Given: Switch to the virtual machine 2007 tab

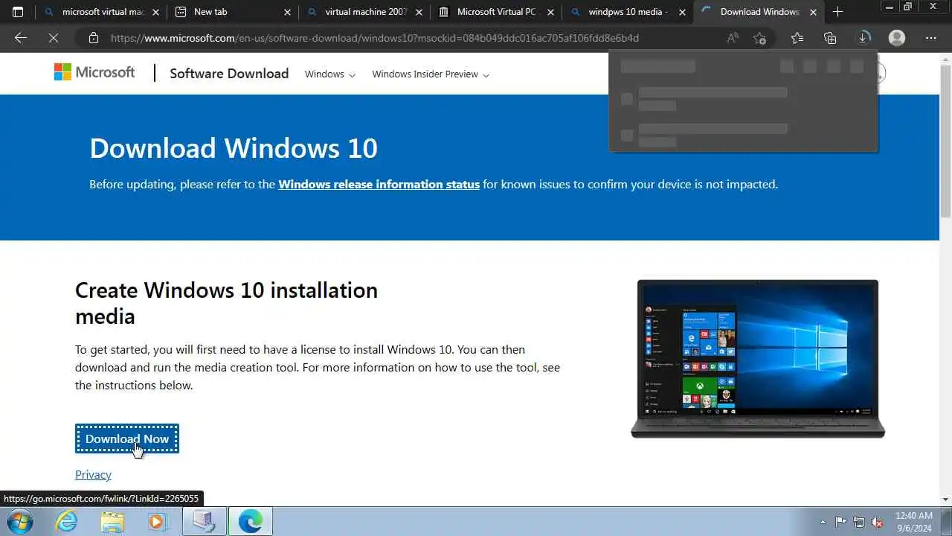Looking at the screenshot, I should [364, 12].
